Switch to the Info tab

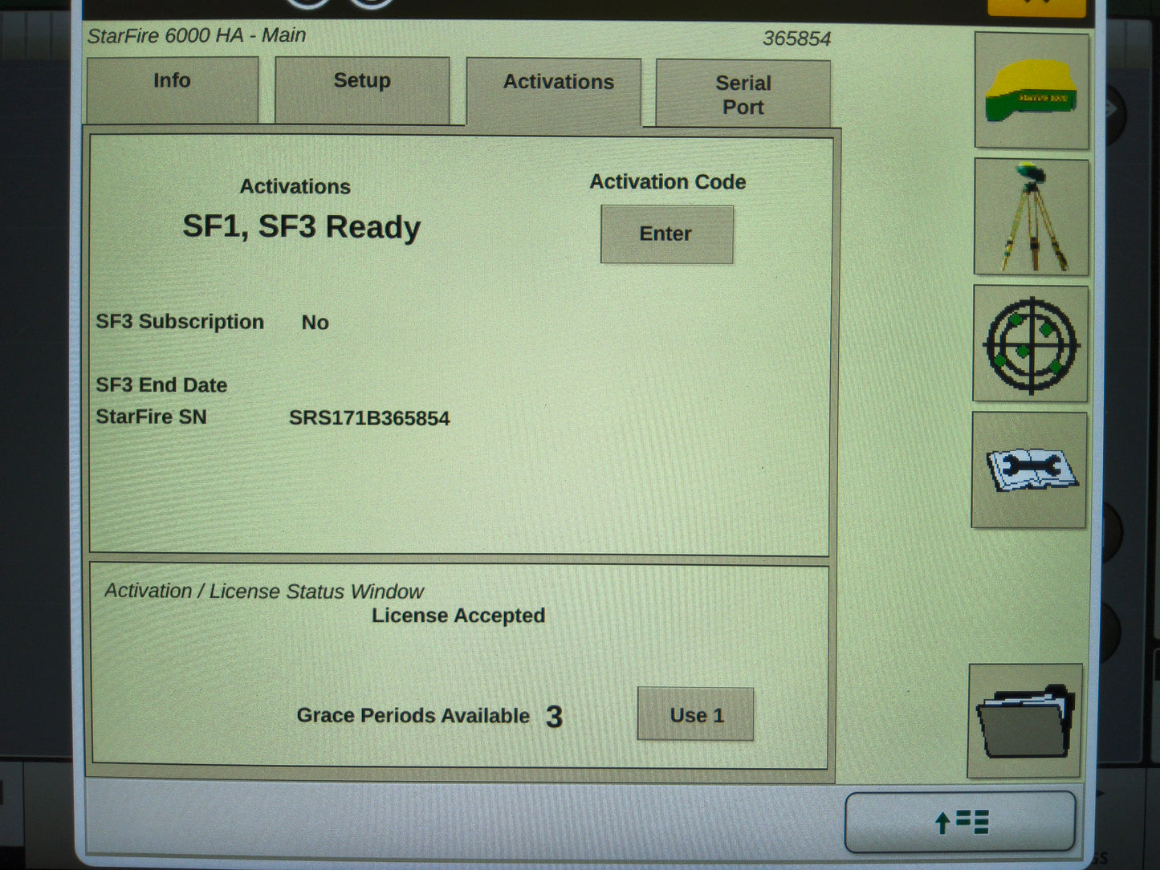172,89
